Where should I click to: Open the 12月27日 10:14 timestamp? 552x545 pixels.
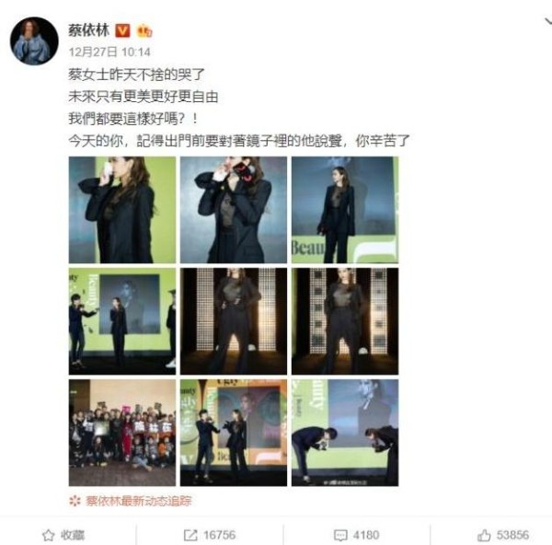(109, 52)
